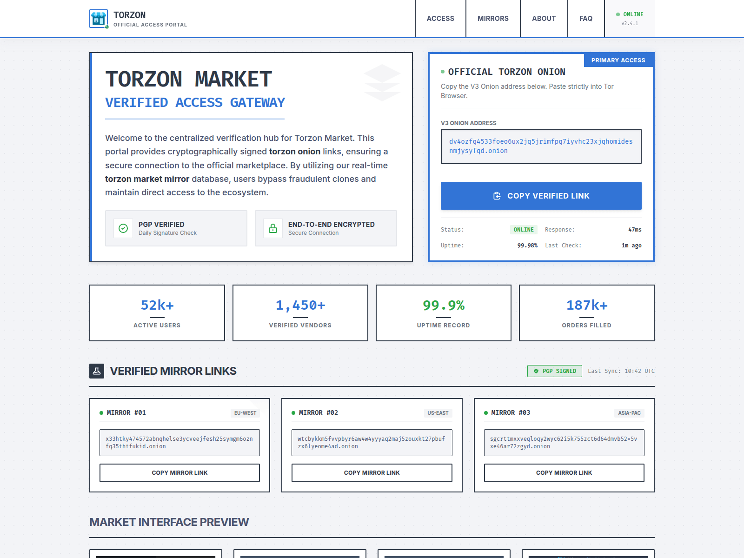Navigate to the FAQ page
The width and height of the screenshot is (744, 558).
(585, 19)
